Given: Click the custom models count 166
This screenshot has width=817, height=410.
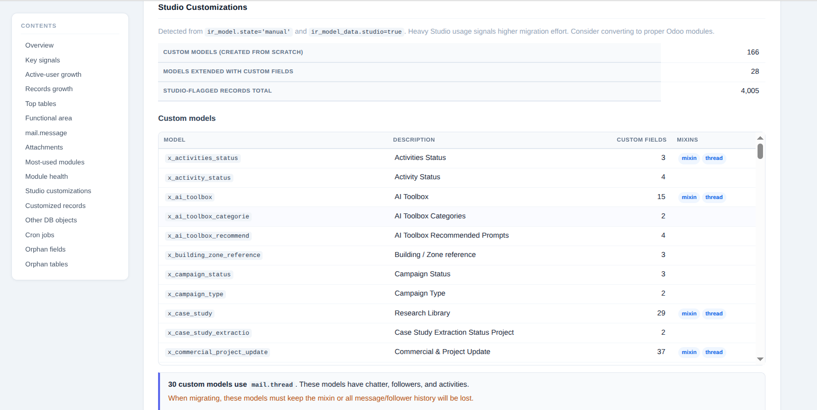Looking at the screenshot, I should pyautogui.click(x=753, y=52).
